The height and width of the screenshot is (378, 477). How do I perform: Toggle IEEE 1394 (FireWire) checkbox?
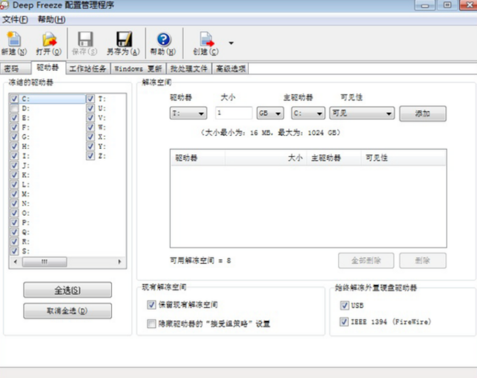point(344,321)
